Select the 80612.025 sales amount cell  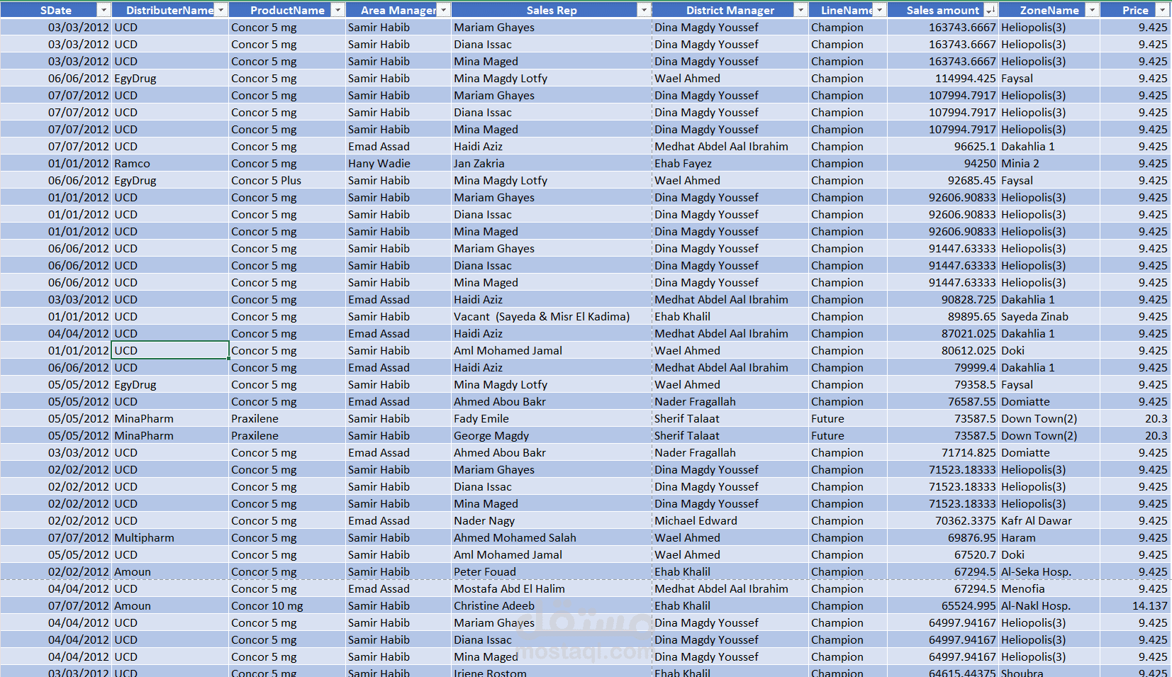coord(943,350)
